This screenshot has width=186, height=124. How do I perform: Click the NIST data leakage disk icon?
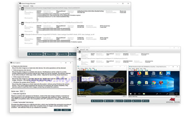point(22,35)
